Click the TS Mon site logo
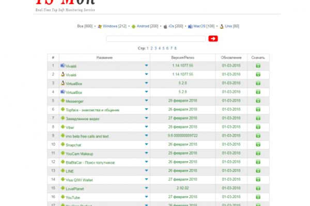Image resolution: width=310 pixels, height=206 pixels. coord(65,6)
